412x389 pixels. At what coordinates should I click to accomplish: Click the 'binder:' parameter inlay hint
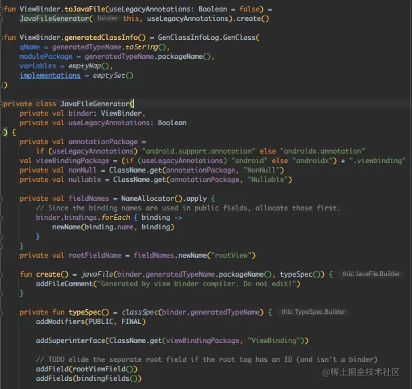(x=108, y=18)
